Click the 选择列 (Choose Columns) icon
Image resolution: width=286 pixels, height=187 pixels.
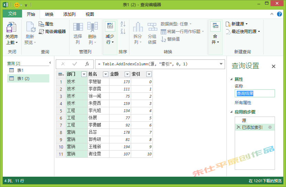(x=78, y=27)
